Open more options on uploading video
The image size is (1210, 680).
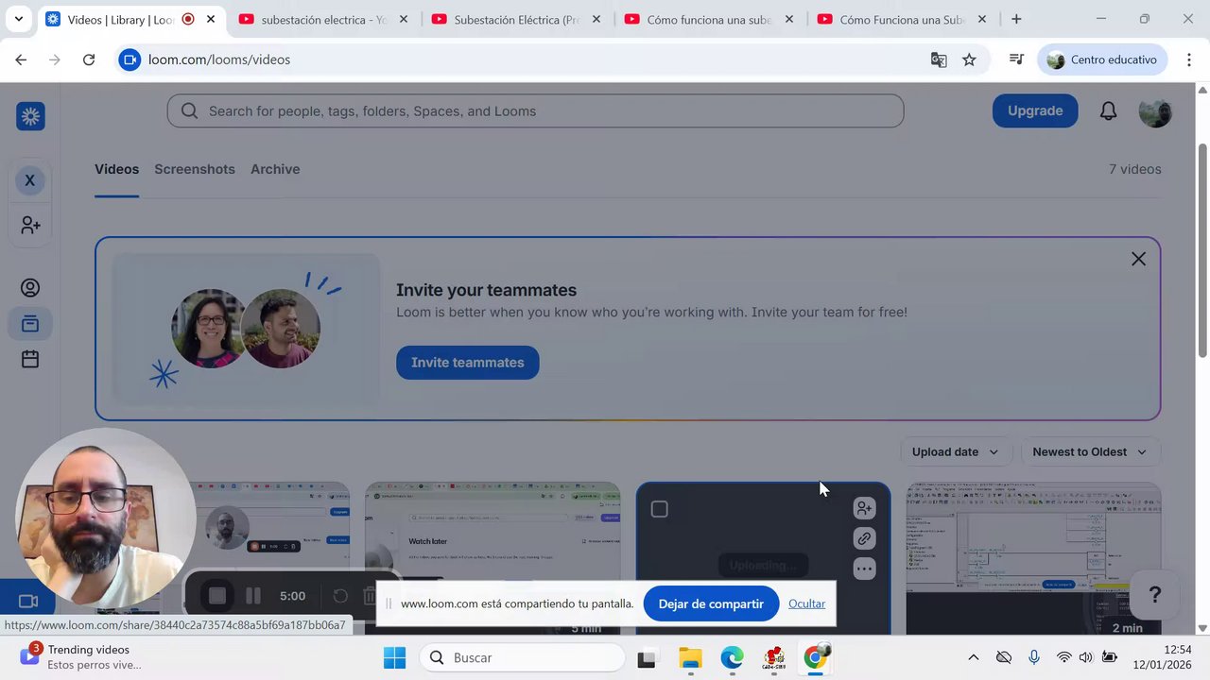pyautogui.click(x=864, y=569)
